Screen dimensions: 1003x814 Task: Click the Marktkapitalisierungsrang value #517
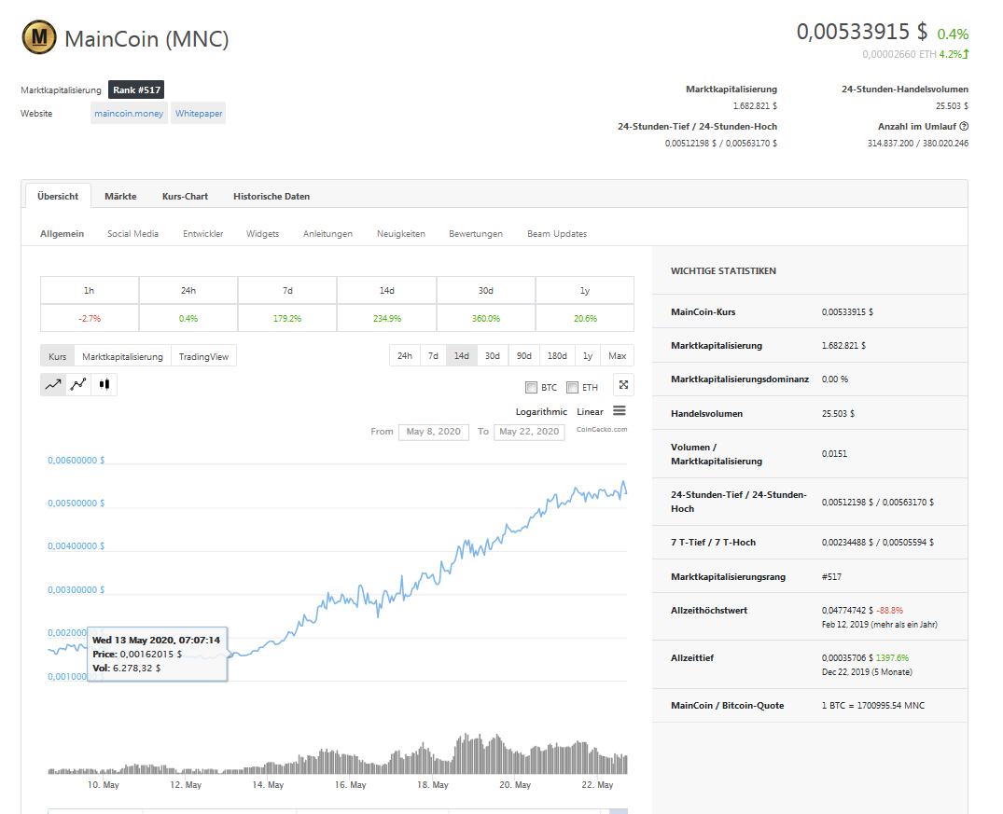pyautogui.click(x=831, y=577)
